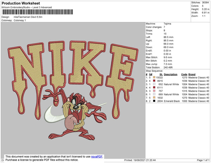Click 'Wilcom EmbroideryStudio – Level 3 Advanced' text
Image resolution: width=211 pixels, height=163 pixels.
pos(27,7)
